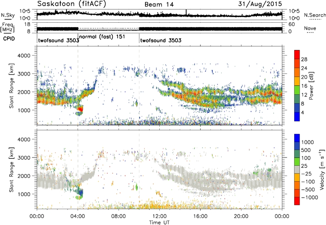Click the "12:00" time axis tick label
This screenshot has height=225, width=326.
tap(159, 216)
